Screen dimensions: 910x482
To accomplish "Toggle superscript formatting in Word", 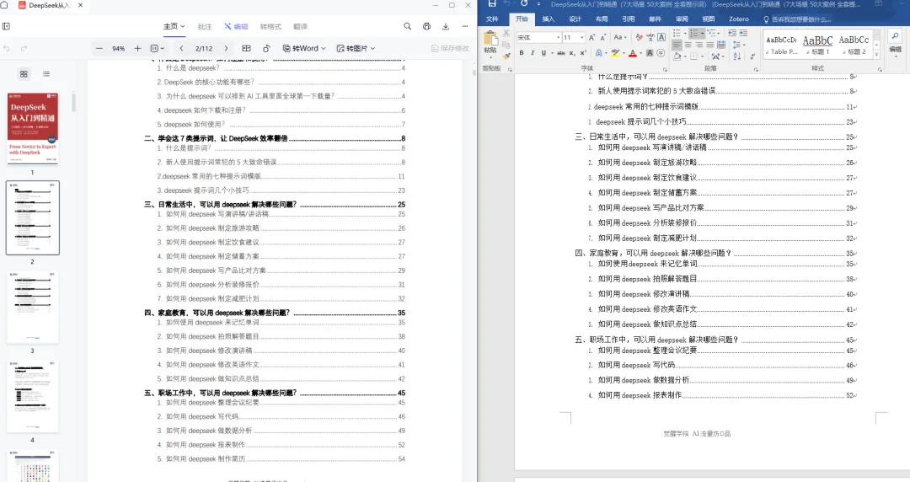I will click(x=583, y=53).
